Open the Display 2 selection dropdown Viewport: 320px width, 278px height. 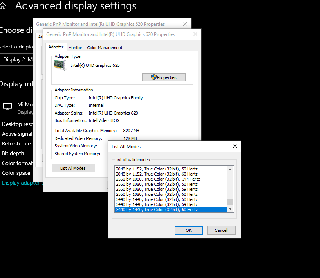(x=16, y=59)
